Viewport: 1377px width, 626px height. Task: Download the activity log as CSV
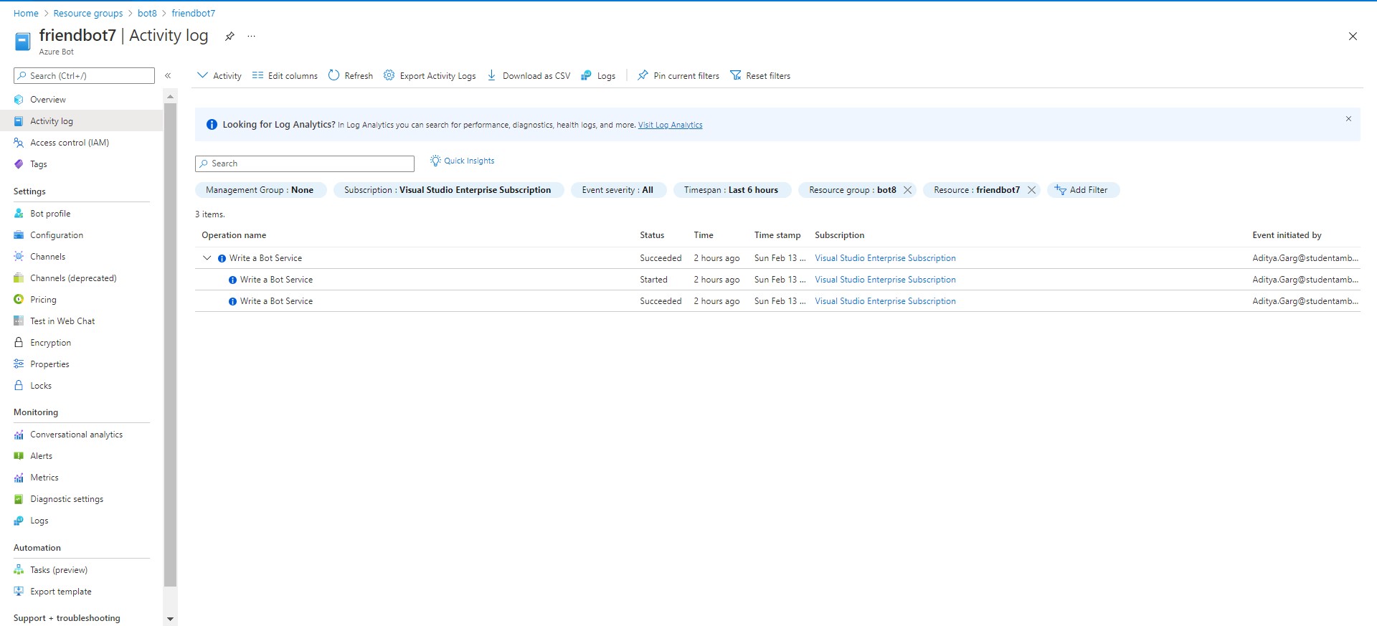tap(529, 75)
